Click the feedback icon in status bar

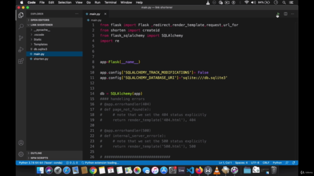287,163
